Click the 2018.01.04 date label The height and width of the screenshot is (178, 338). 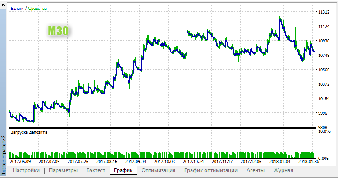(280, 161)
